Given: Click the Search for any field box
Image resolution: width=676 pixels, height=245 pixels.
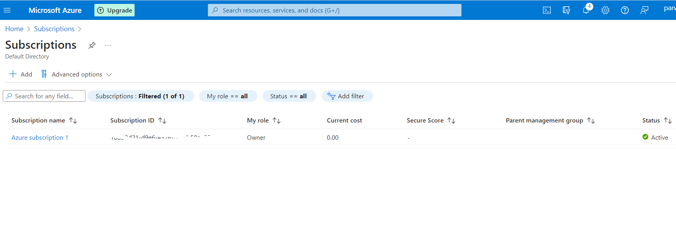Looking at the screenshot, I should point(44,96).
